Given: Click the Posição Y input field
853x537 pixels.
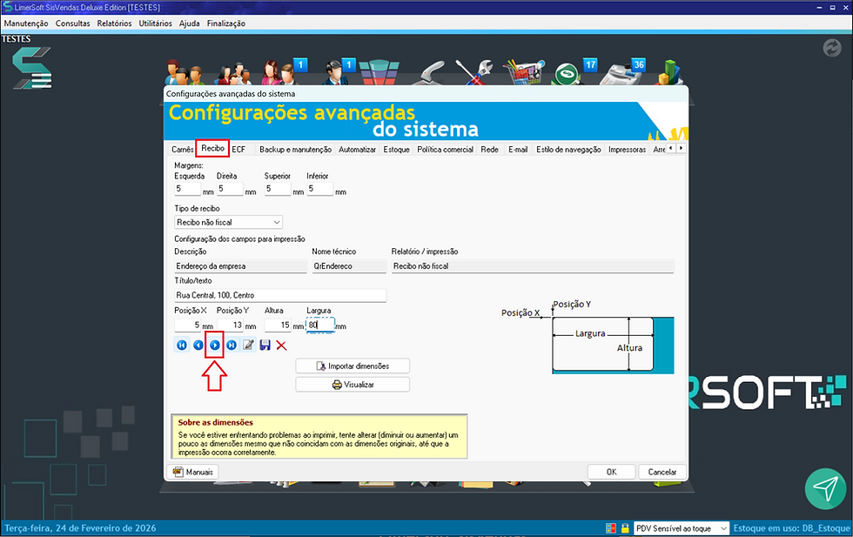Looking at the screenshot, I should pyautogui.click(x=230, y=325).
